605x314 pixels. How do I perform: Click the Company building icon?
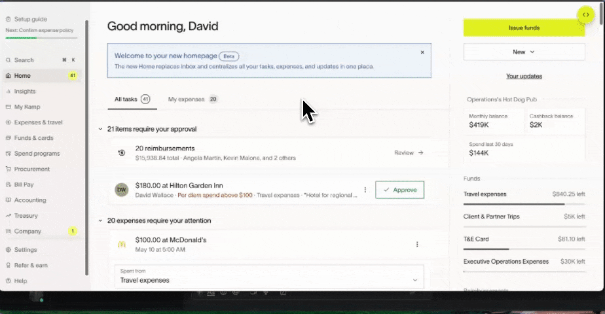pos(9,231)
